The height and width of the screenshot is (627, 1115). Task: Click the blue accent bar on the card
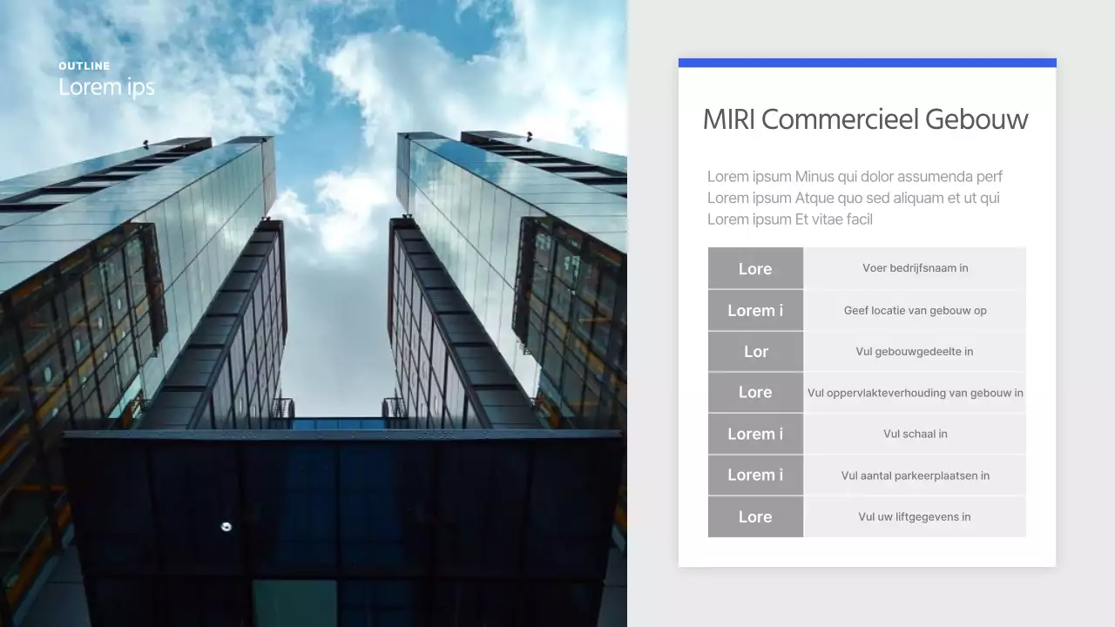[x=867, y=63]
